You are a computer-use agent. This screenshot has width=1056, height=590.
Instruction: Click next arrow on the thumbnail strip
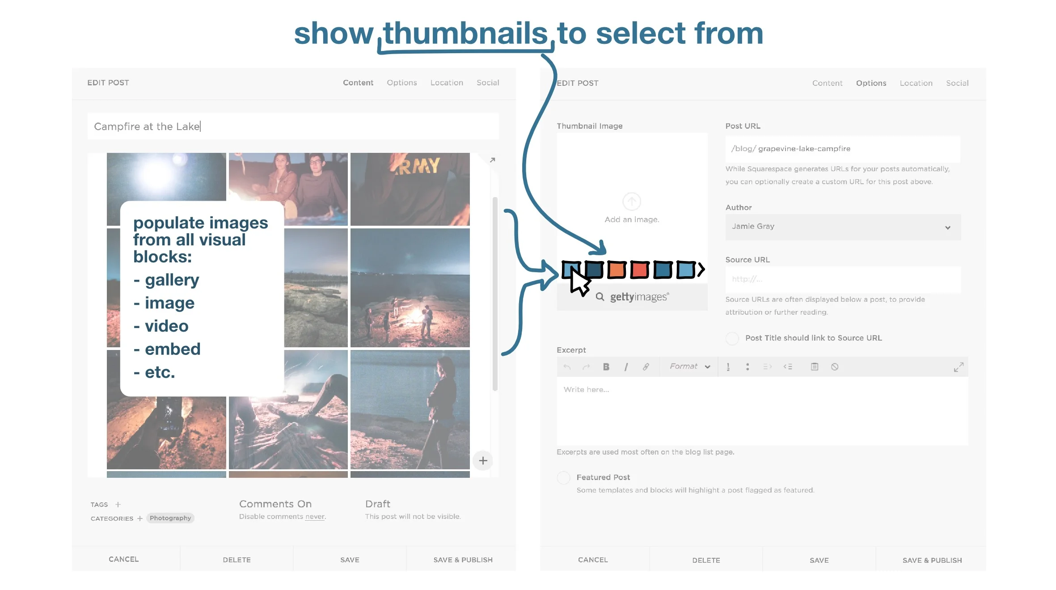pos(701,269)
